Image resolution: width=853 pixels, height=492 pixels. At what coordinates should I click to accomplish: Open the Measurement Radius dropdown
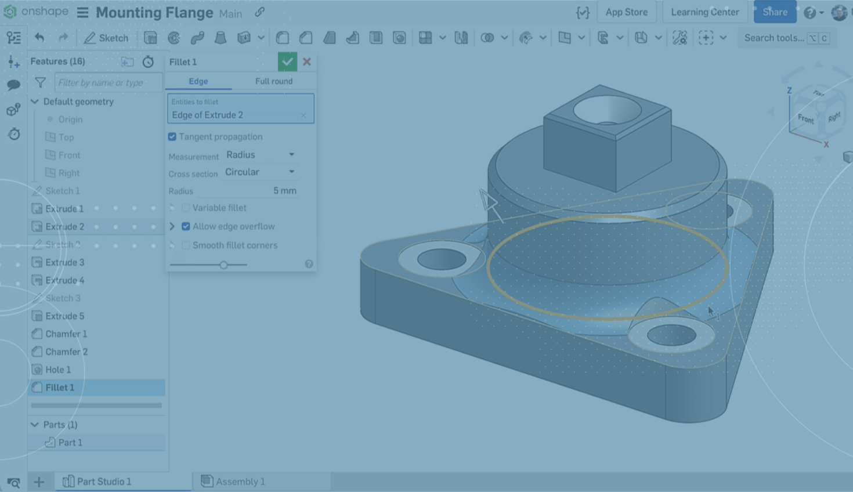tap(261, 155)
